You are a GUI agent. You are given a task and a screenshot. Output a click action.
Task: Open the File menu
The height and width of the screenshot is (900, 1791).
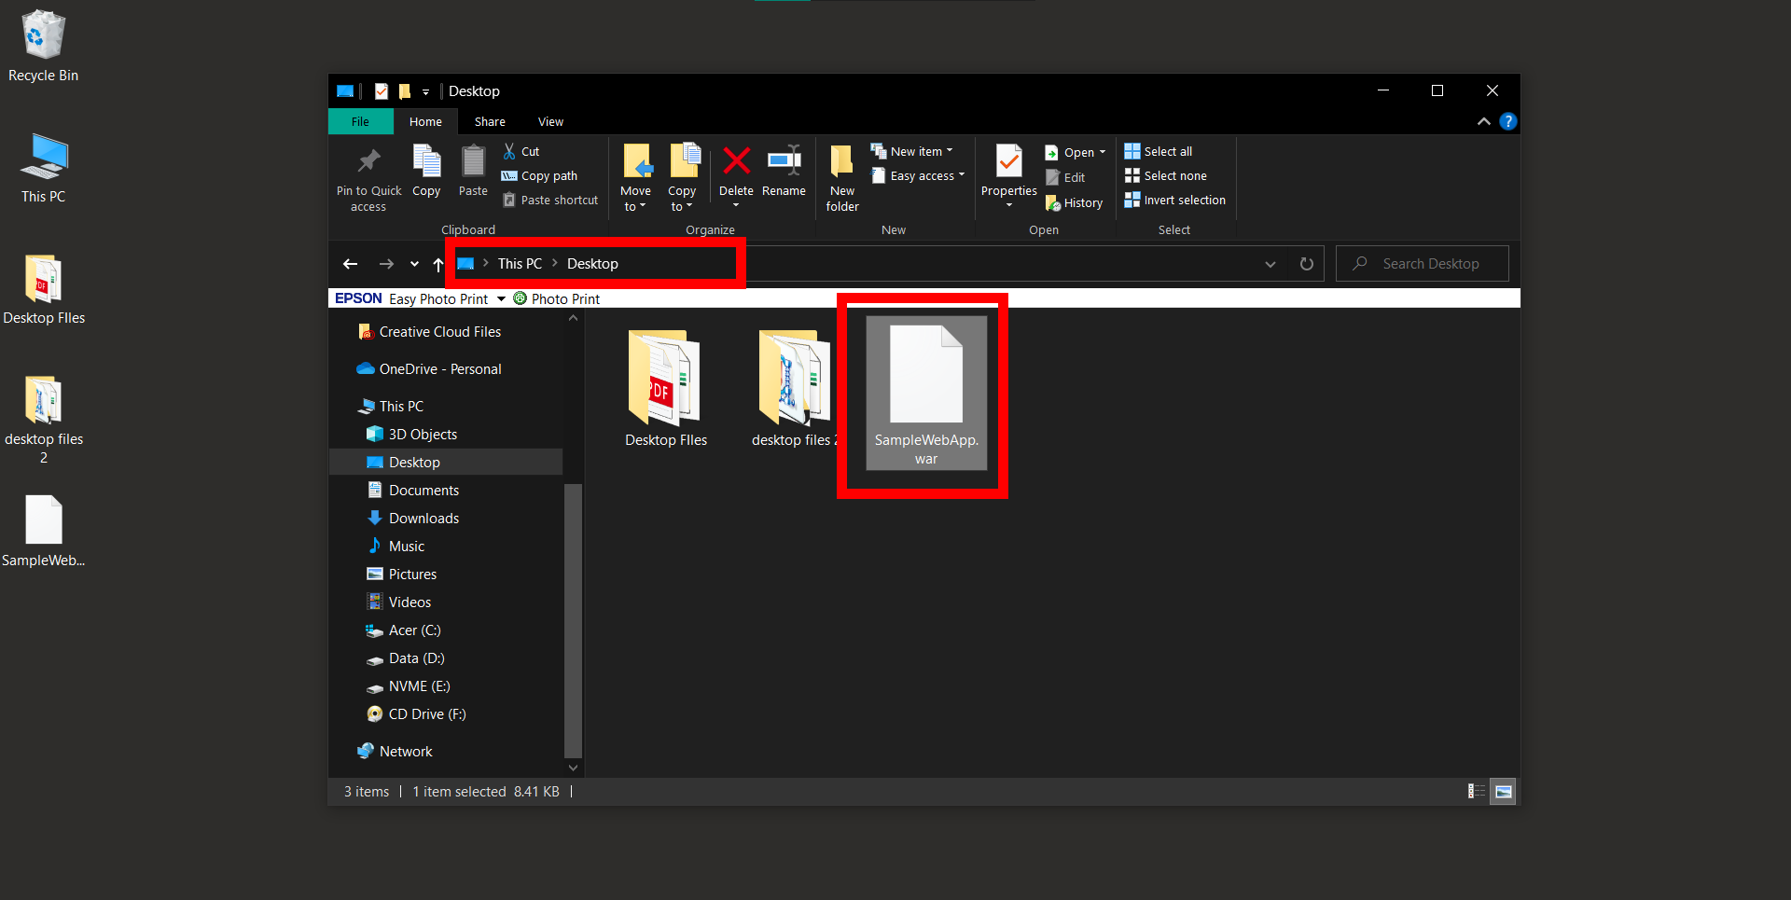pyautogui.click(x=360, y=121)
